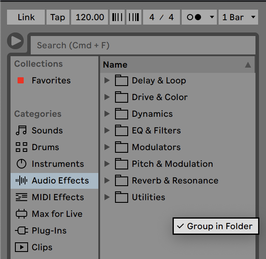
Task: Toggle the Group in Folder option
Action: click(216, 226)
